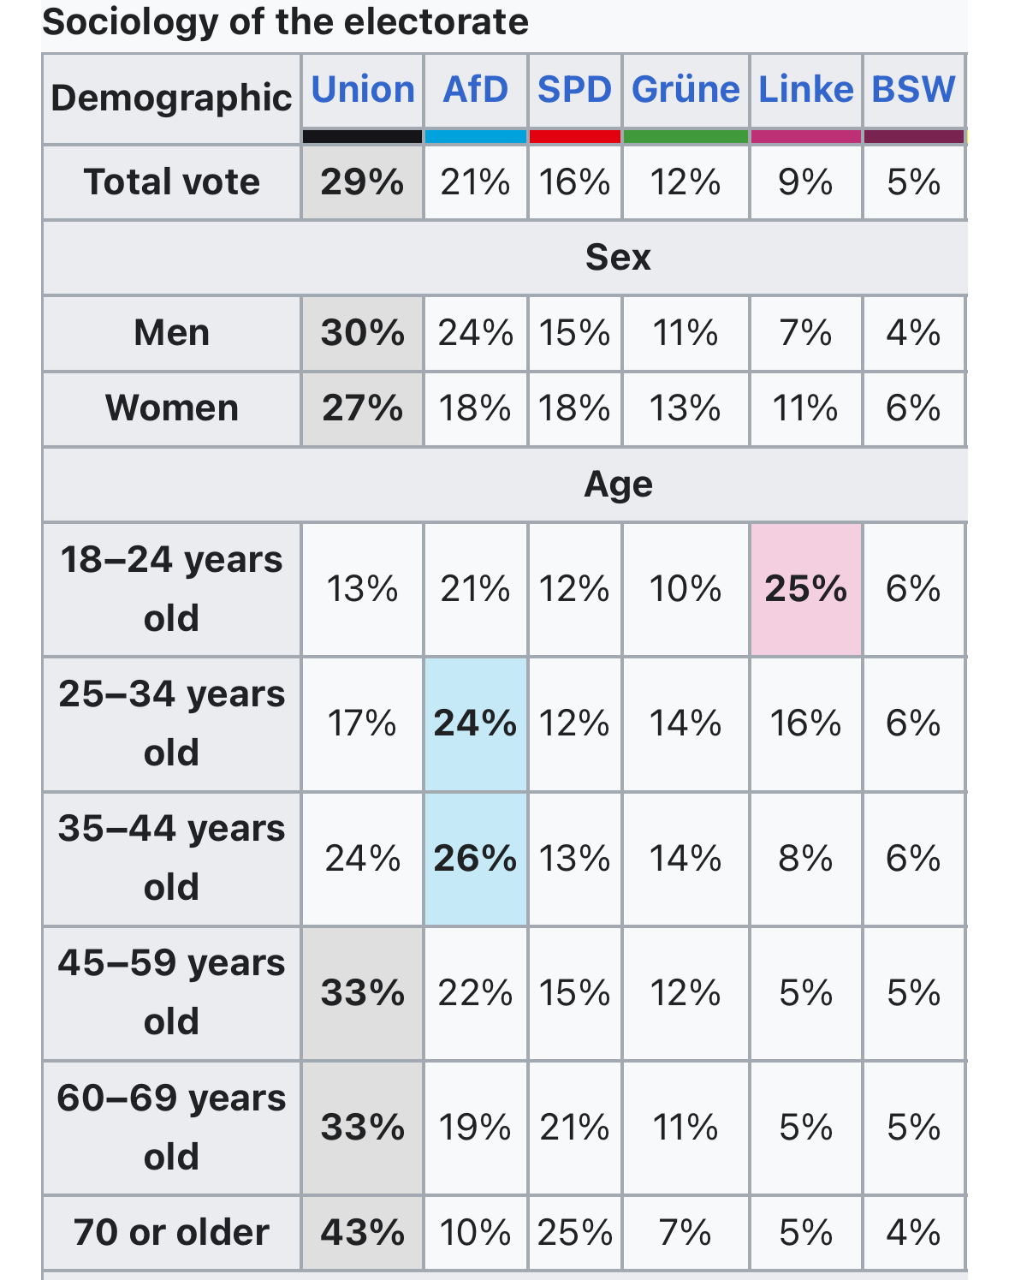
Task: Click the light blue AfD color bar
Action: [475, 136]
